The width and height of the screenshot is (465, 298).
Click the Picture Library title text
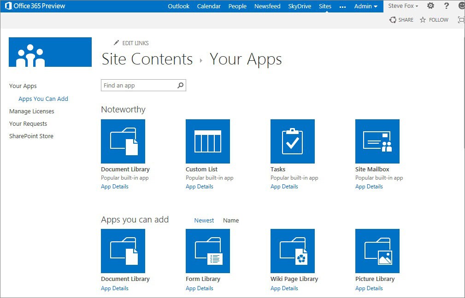tap(375, 279)
